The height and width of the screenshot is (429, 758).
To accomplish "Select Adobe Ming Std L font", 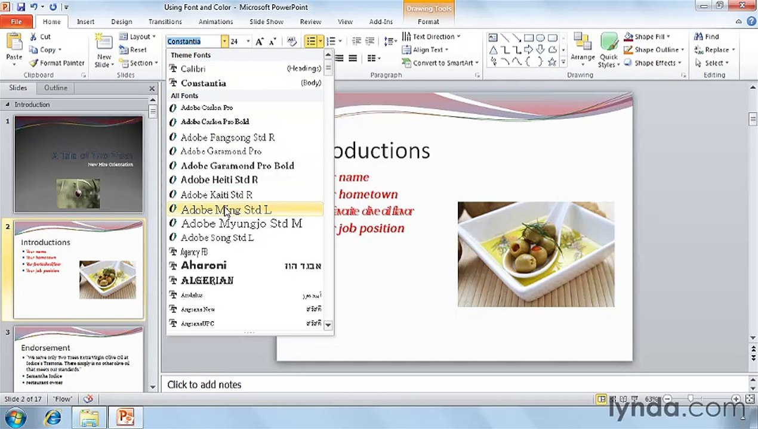I will (x=245, y=210).
